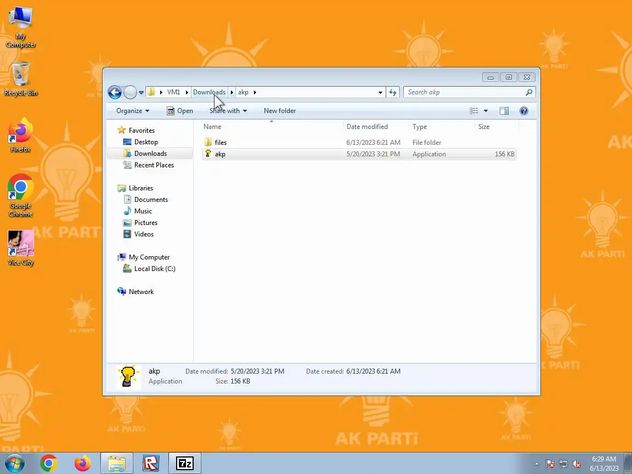Open the Music library
The width and height of the screenshot is (632, 474).
143,211
